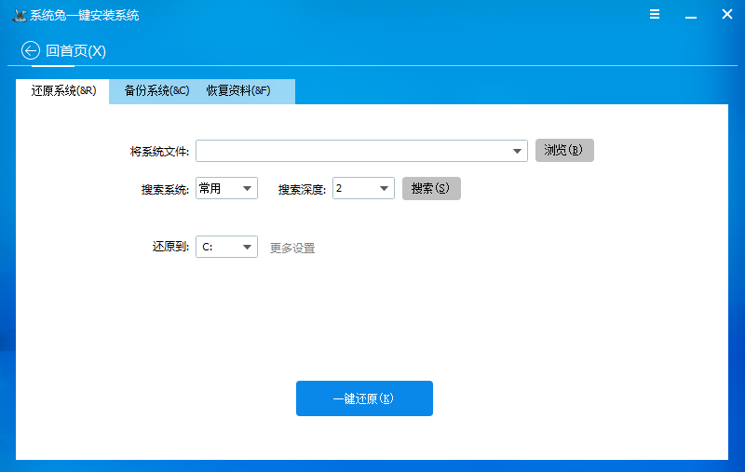
Task: Open the 还原到 drive C: dropdown
Action: 226,247
